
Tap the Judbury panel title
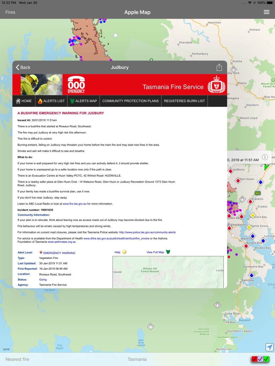coord(120,67)
